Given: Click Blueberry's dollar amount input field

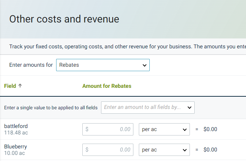Looking at the screenshot, I should coord(108,149).
